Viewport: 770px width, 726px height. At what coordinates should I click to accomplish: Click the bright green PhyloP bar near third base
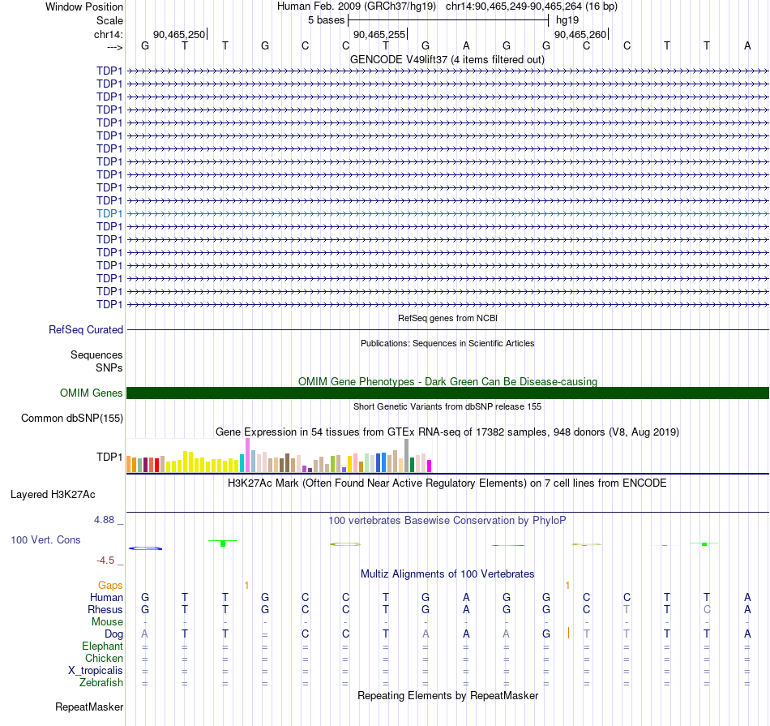click(223, 543)
